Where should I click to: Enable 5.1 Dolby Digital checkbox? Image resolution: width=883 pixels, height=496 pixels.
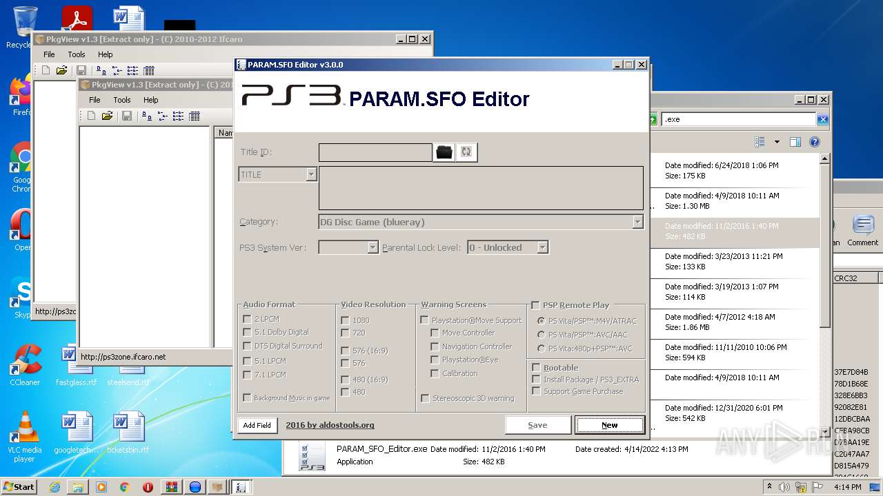point(247,332)
